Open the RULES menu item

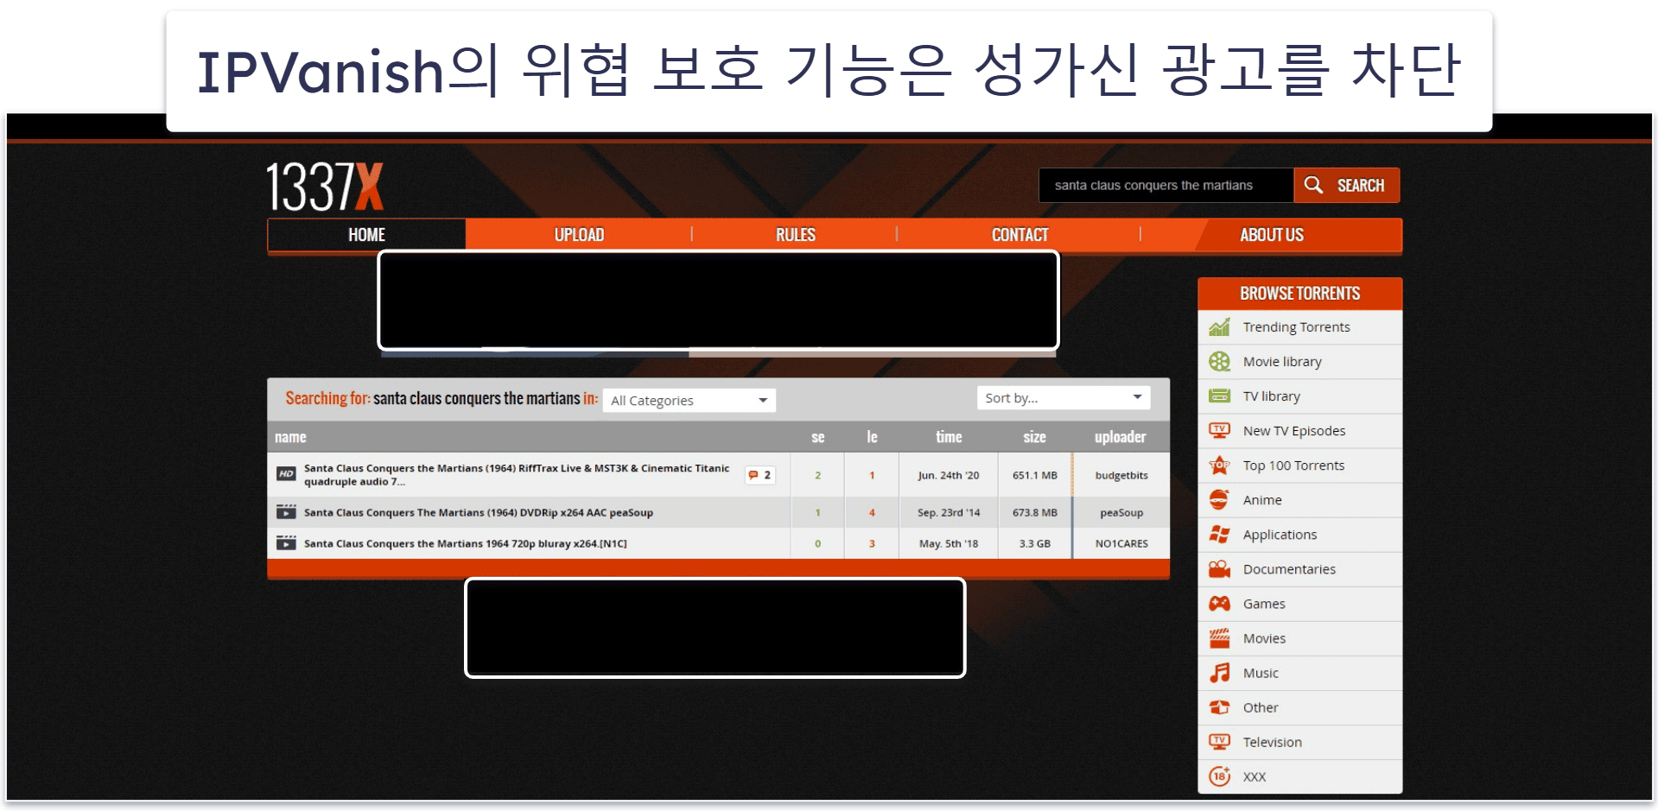point(795,235)
